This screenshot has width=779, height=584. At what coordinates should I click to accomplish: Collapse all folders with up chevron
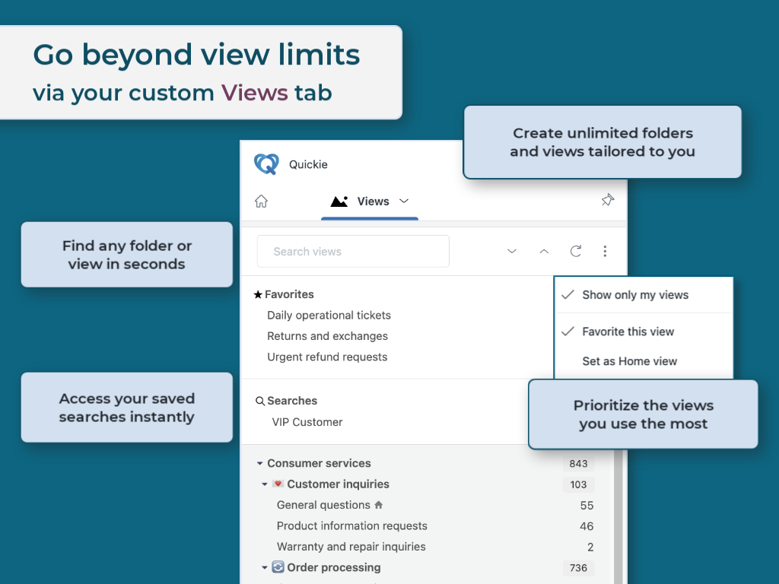(544, 252)
